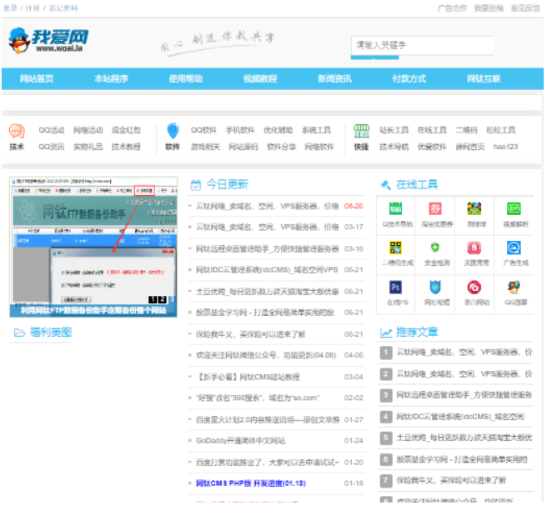Screen dimensions: 547x506
Task: Open the FTP backup assistant banner image
Action: pos(93,246)
